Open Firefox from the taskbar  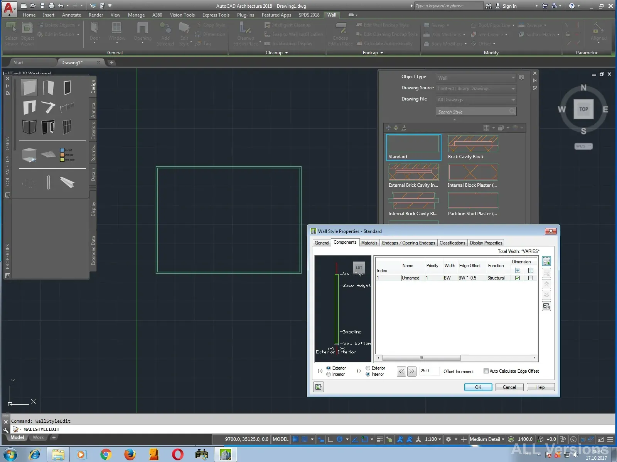130,455
